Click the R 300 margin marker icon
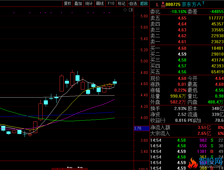Image resolution: width=224 pixels, height=170 pixels. pos(163,5)
